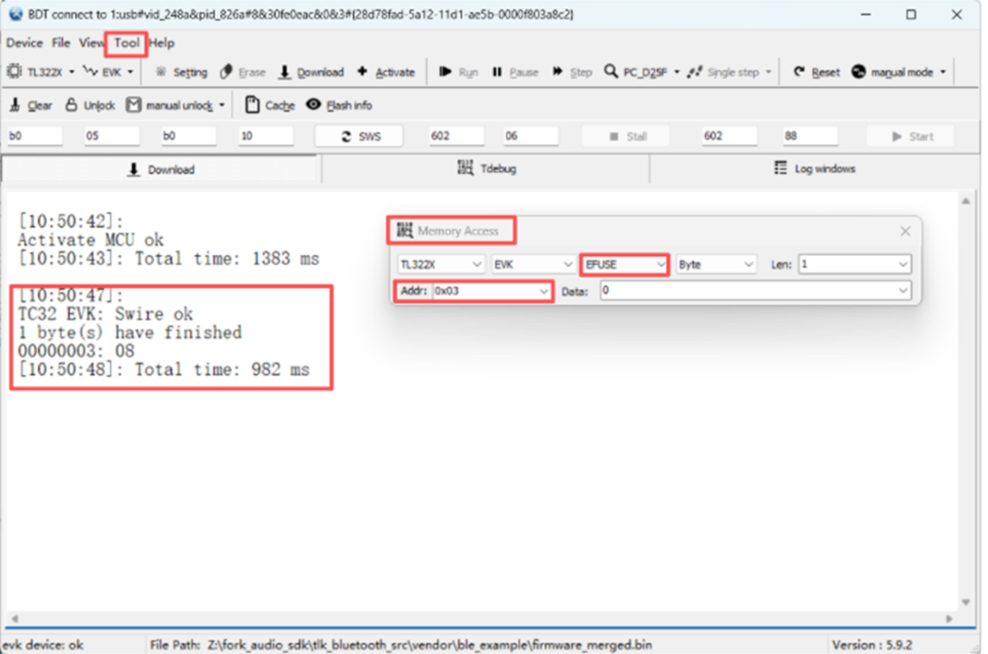Open the Byte unit dropdown

(x=748, y=265)
